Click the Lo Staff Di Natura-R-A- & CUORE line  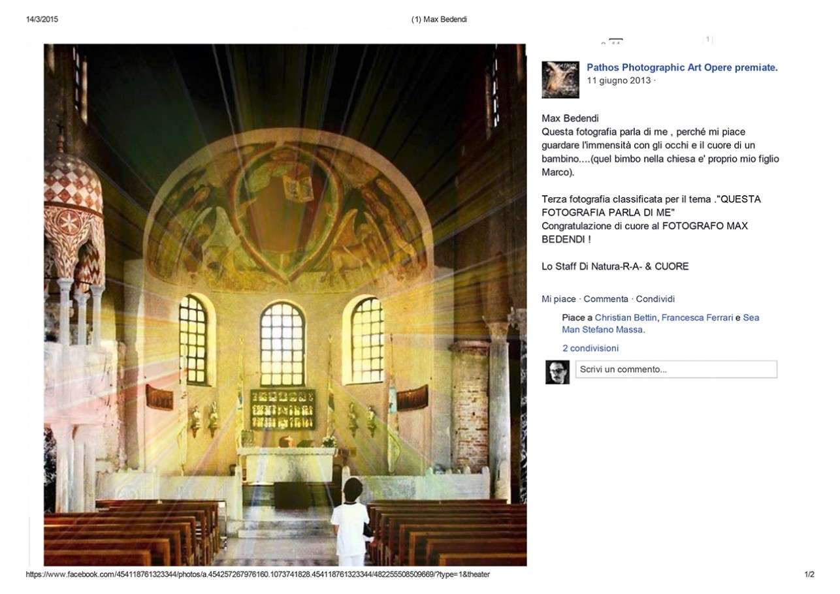point(615,266)
